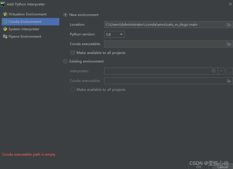Open the Python version 3.8 dropdown

(114, 34)
